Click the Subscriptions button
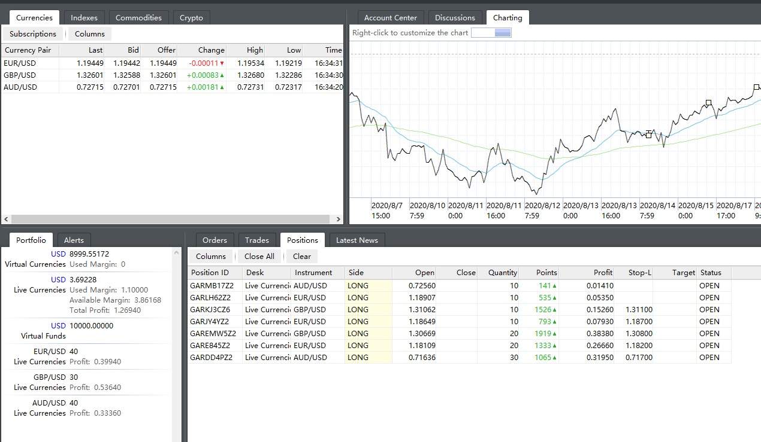This screenshot has height=442, width=761. pos(33,34)
